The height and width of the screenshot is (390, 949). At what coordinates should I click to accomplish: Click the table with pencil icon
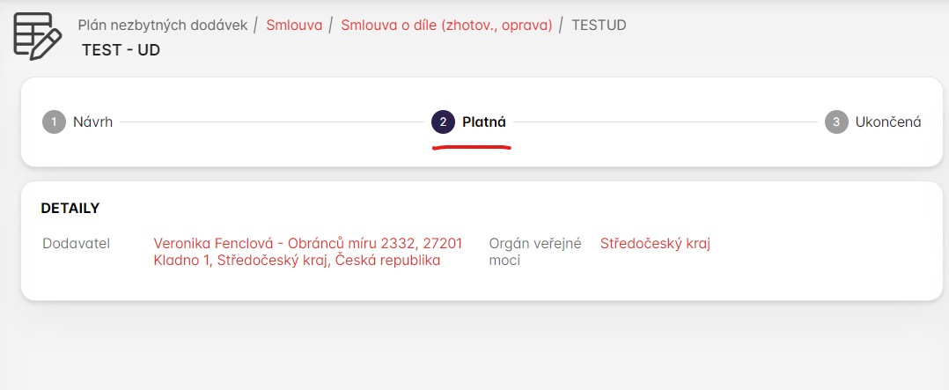[37, 36]
